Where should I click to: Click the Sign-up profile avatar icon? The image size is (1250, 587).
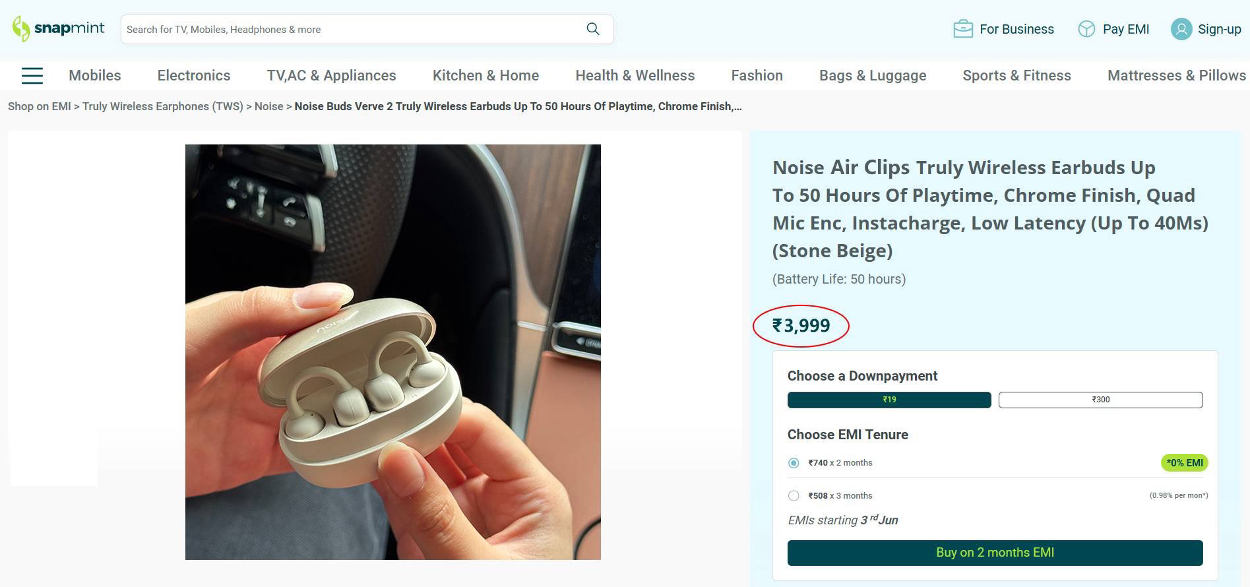pyautogui.click(x=1181, y=29)
